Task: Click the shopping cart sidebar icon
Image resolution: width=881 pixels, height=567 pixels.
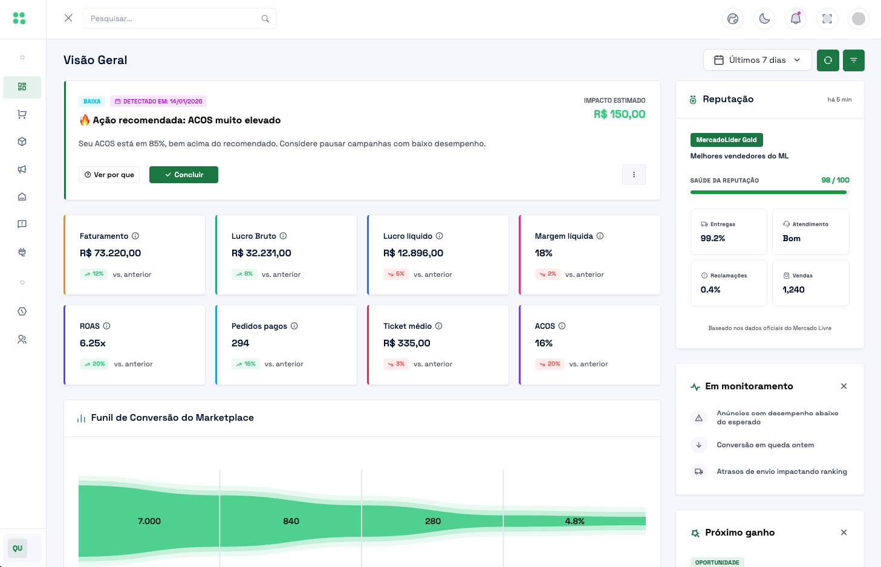Action: (x=22, y=114)
